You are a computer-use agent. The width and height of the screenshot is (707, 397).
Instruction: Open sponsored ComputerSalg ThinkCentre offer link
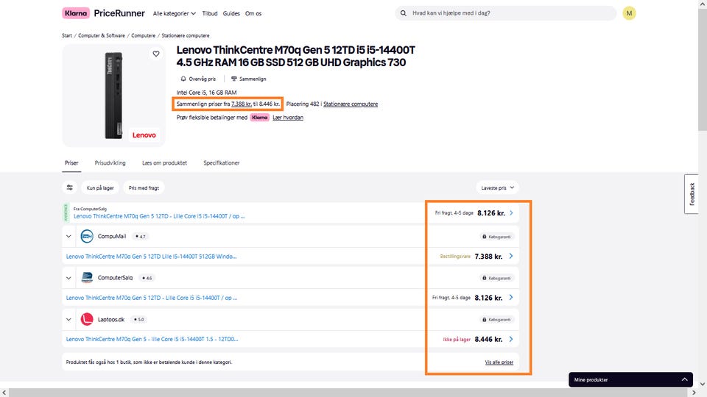tap(159, 216)
